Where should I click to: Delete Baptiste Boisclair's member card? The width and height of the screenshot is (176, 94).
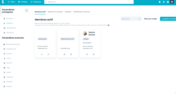point(94,54)
